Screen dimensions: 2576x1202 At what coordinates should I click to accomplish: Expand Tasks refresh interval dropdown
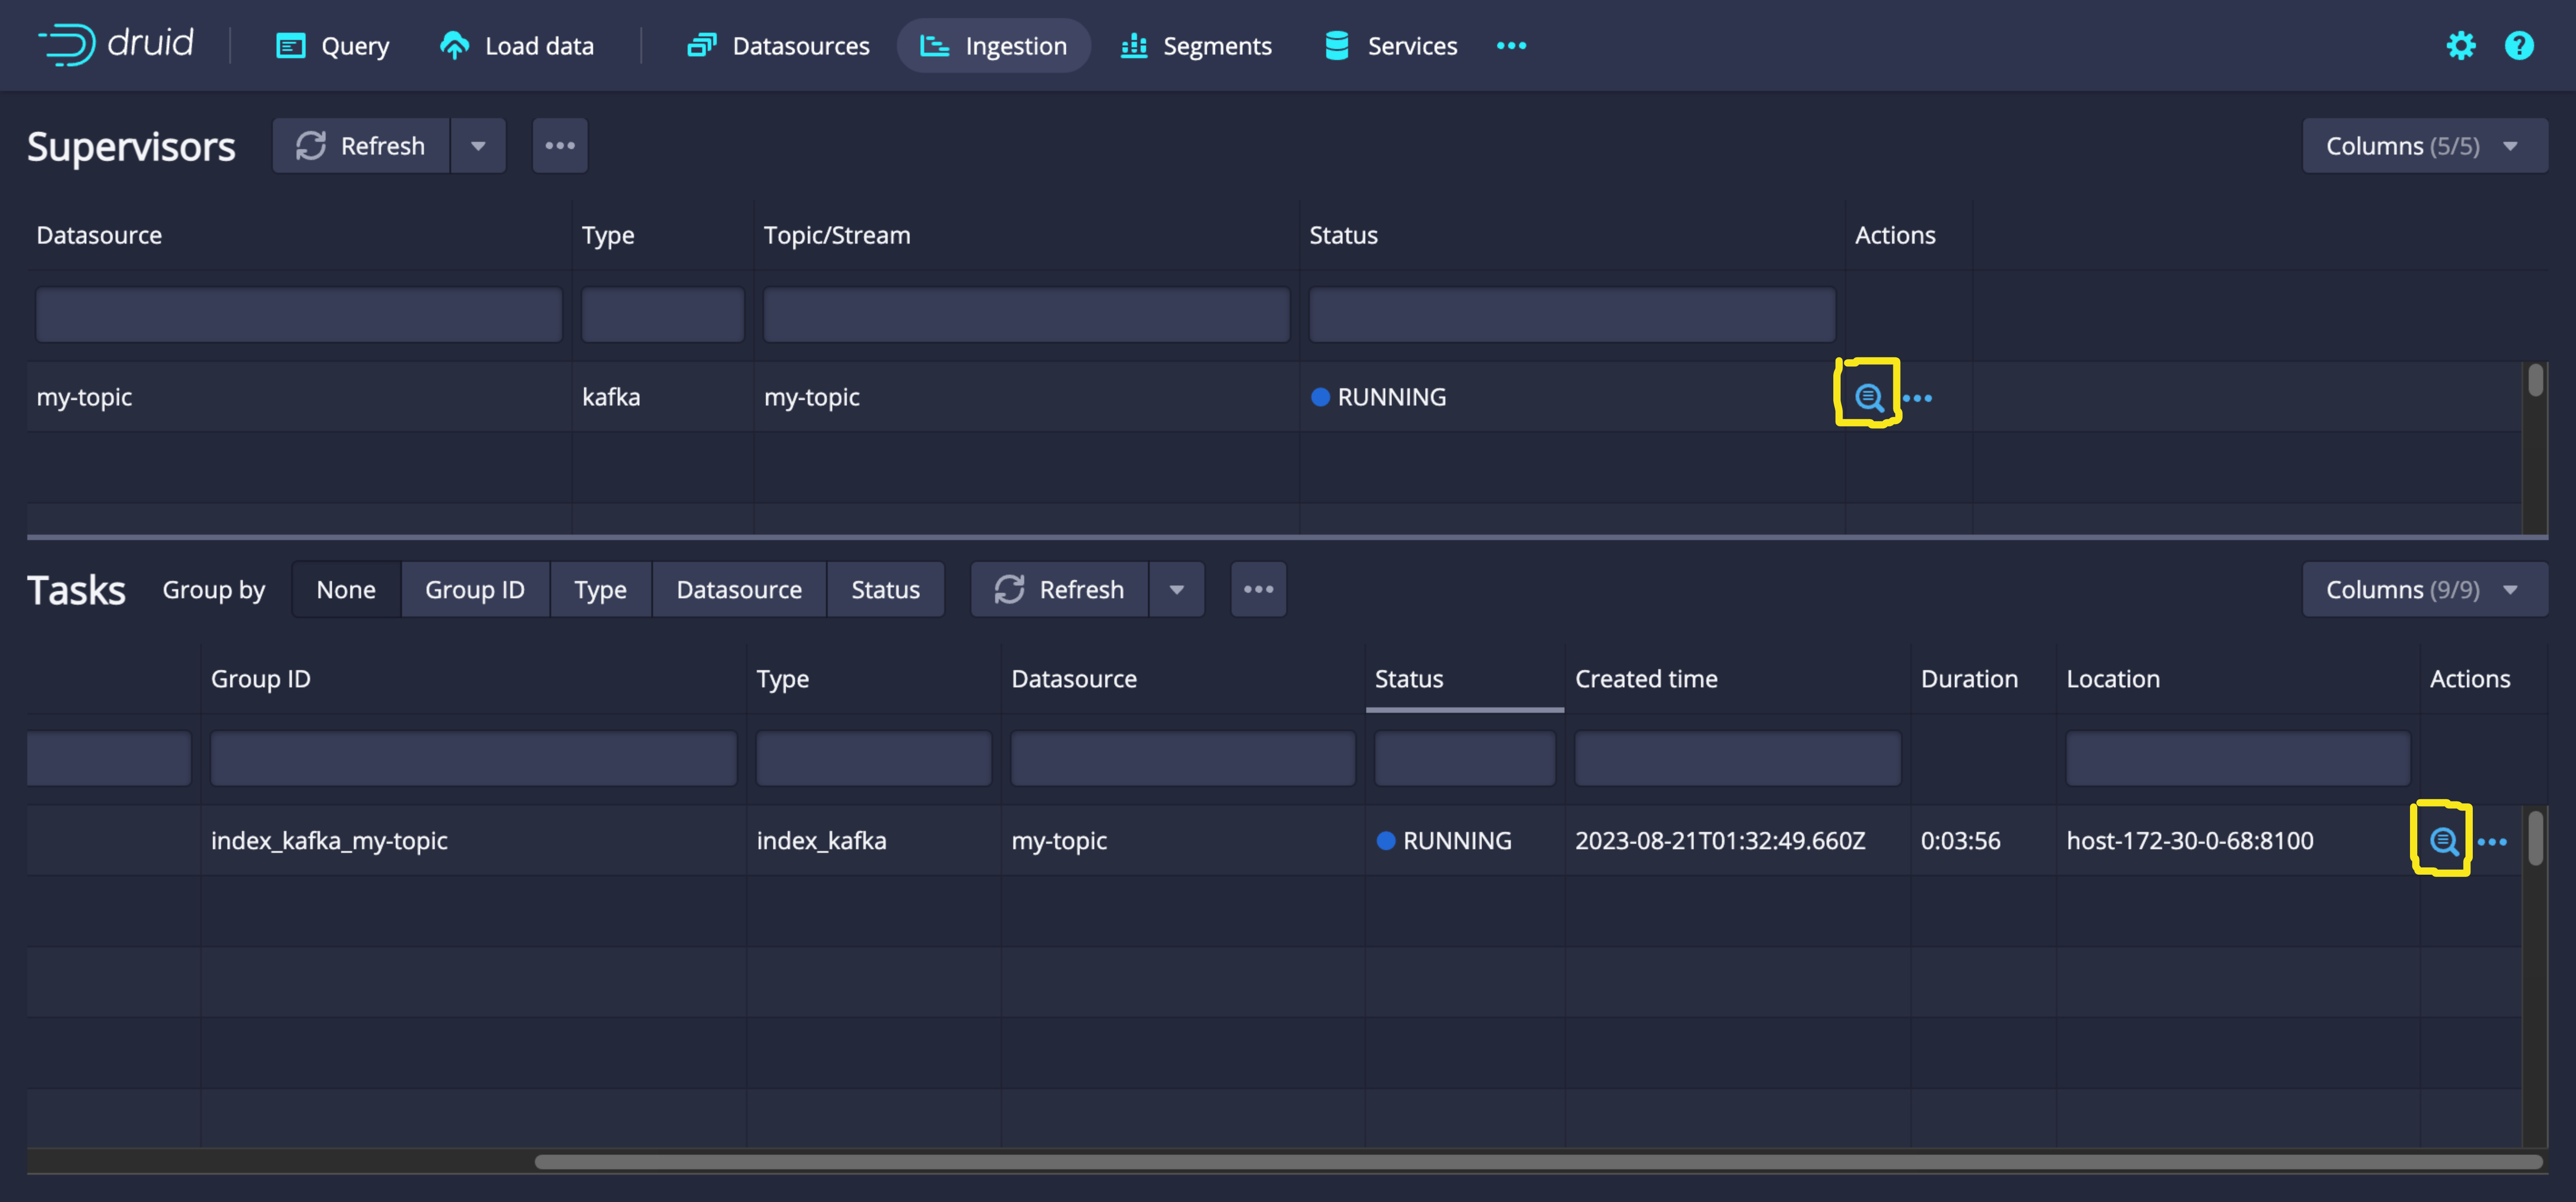(1177, 590)
